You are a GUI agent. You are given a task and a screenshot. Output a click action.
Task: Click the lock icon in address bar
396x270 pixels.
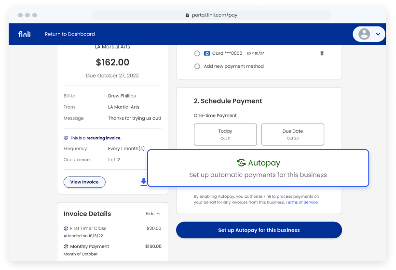pos(187,15)
